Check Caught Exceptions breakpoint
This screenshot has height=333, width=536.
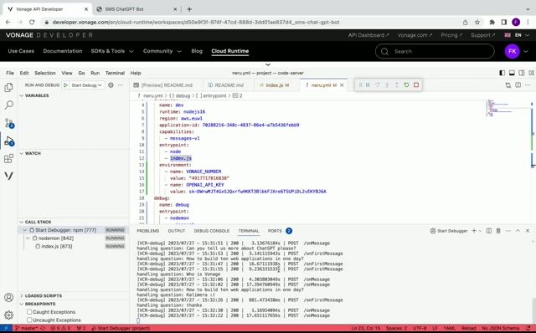(29, 312)
